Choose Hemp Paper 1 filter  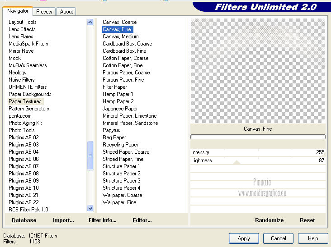(118, 94)
